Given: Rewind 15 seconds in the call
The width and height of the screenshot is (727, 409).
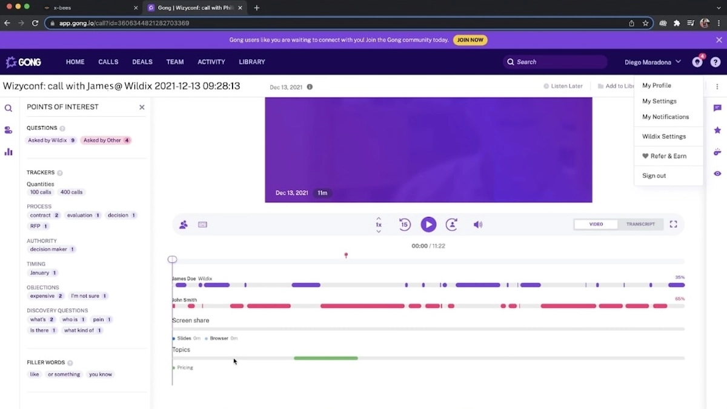Looking at the screenshot, I should pos(405,225).
